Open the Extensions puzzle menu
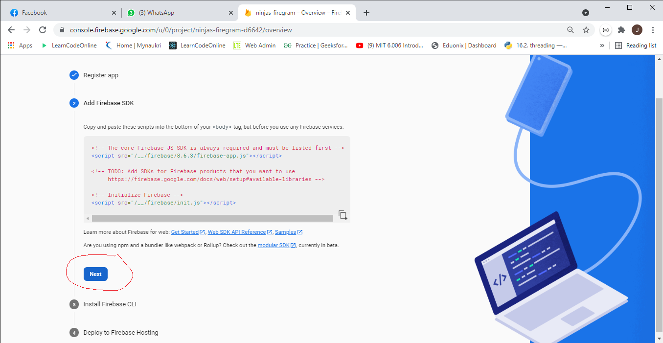 coord(621,30)
